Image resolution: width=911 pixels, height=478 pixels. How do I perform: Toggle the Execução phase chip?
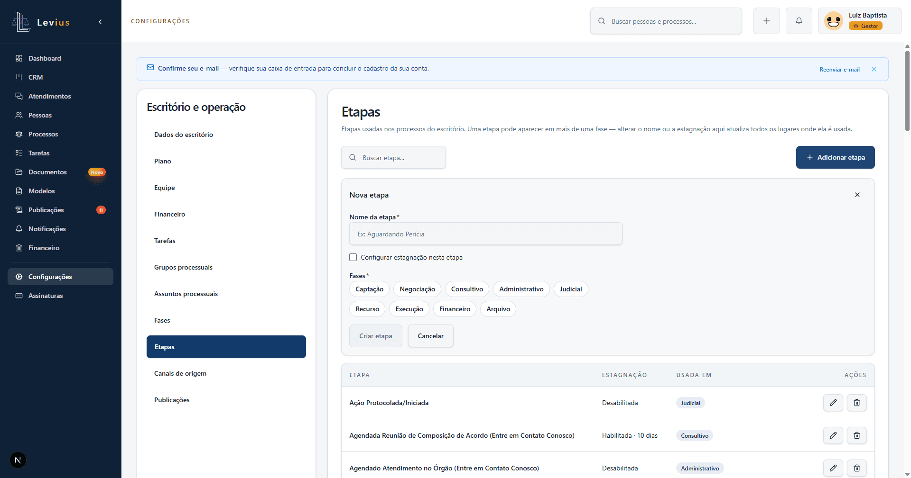[409, 309]
